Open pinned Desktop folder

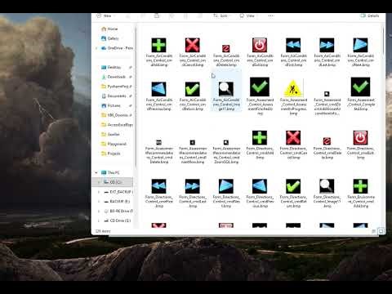tap(111, 67)
